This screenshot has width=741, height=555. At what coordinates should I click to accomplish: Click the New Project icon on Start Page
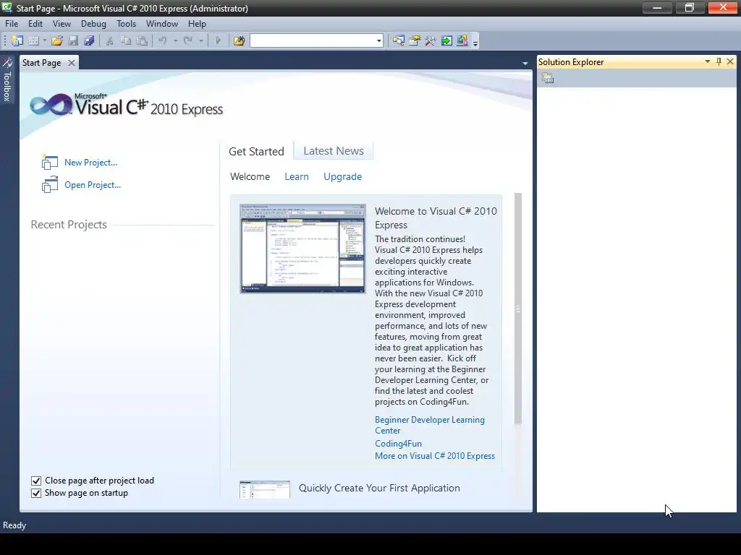[50, 163]
